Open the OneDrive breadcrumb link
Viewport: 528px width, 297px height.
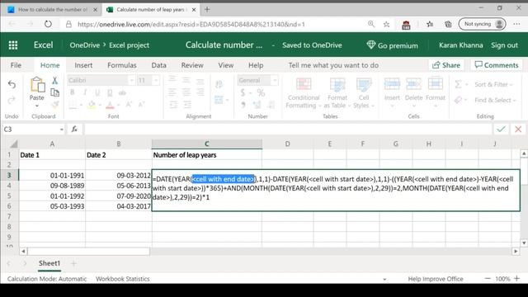tap(84, 45)
